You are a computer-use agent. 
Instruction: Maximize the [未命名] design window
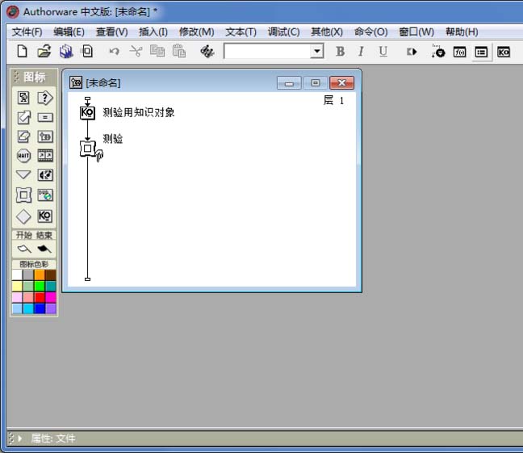point(316,83)
